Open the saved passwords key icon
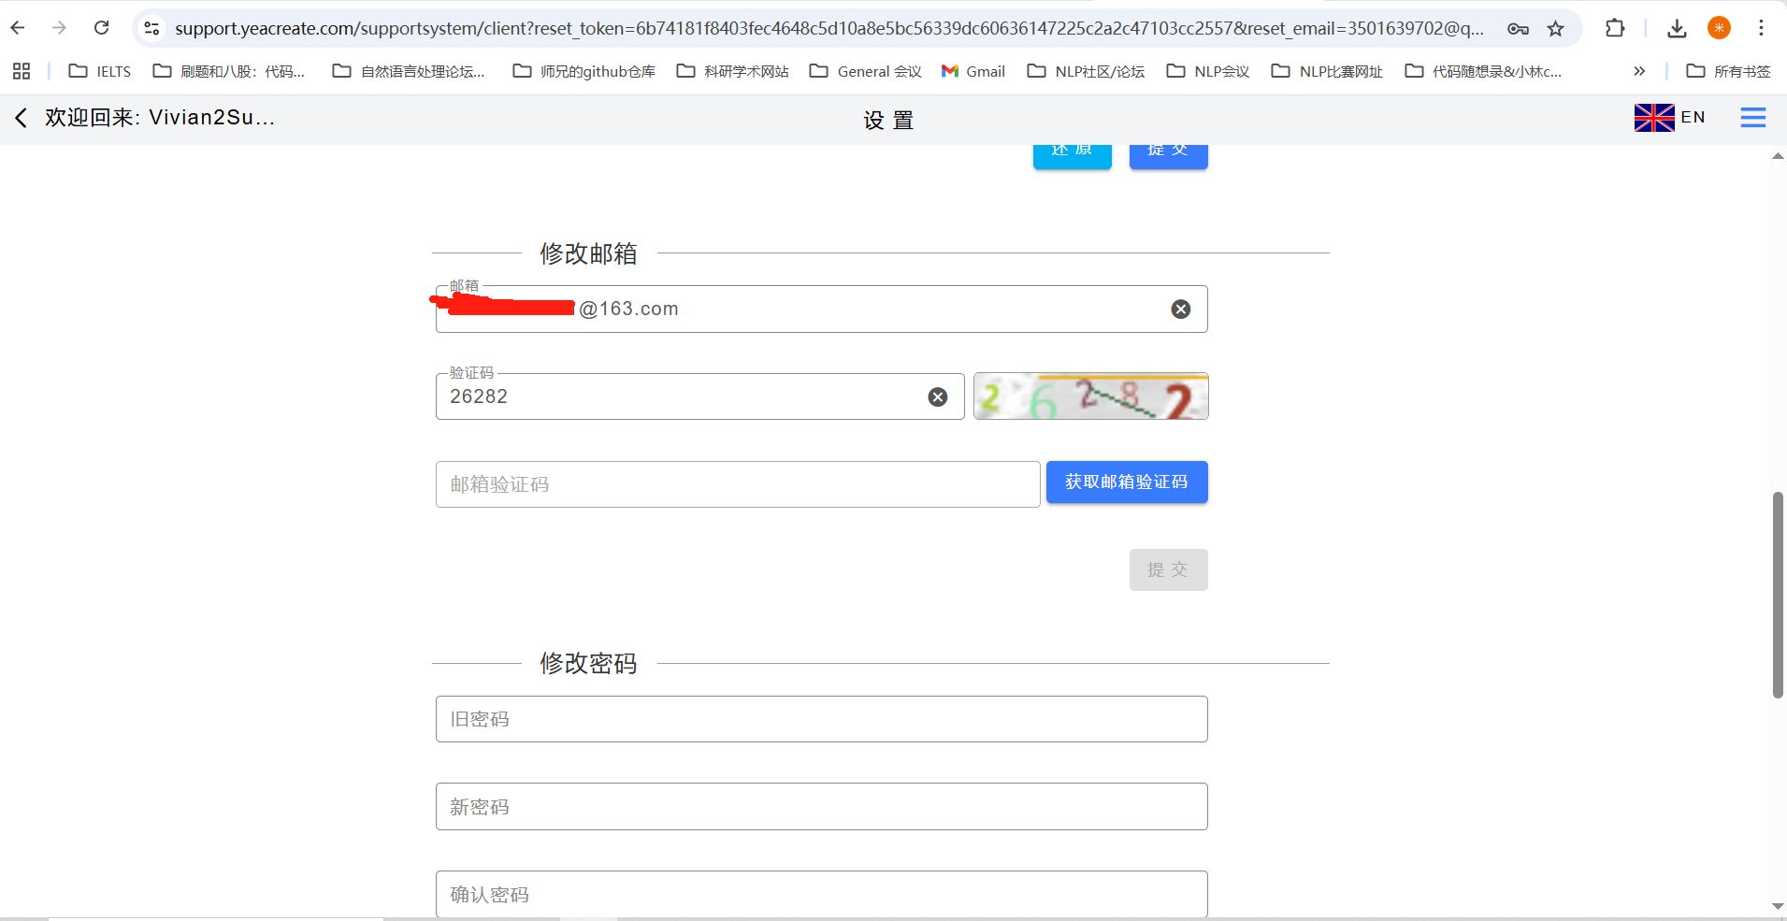Image resolution: width=1787 pixels, height=921 pixels. [x=1518, y=29]
